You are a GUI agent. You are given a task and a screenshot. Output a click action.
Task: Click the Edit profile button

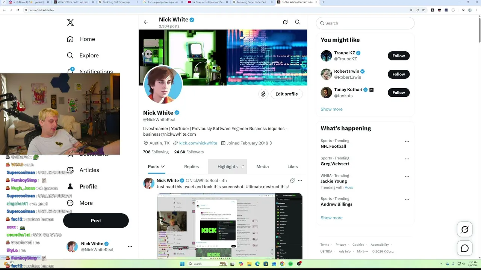click(287, 94)
